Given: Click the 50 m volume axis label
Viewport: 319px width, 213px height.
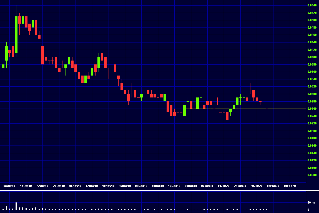Looking at the screenshot, I should click(x=311, y=203).
